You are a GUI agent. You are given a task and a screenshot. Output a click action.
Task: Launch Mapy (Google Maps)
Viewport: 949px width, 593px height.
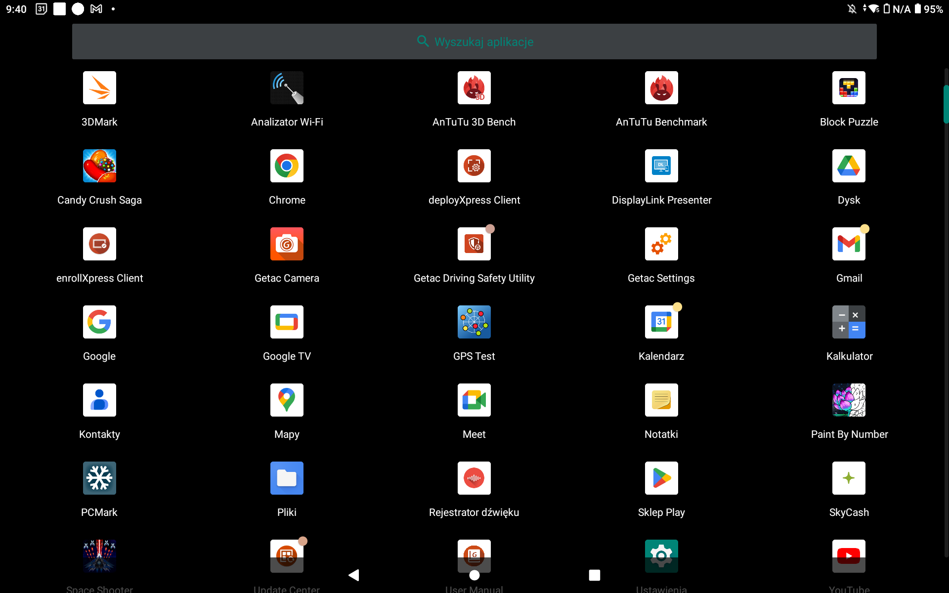287,400
